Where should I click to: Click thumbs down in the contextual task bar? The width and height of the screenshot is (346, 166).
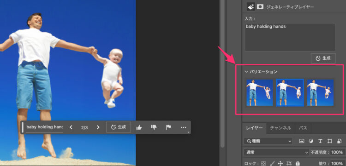154,127
